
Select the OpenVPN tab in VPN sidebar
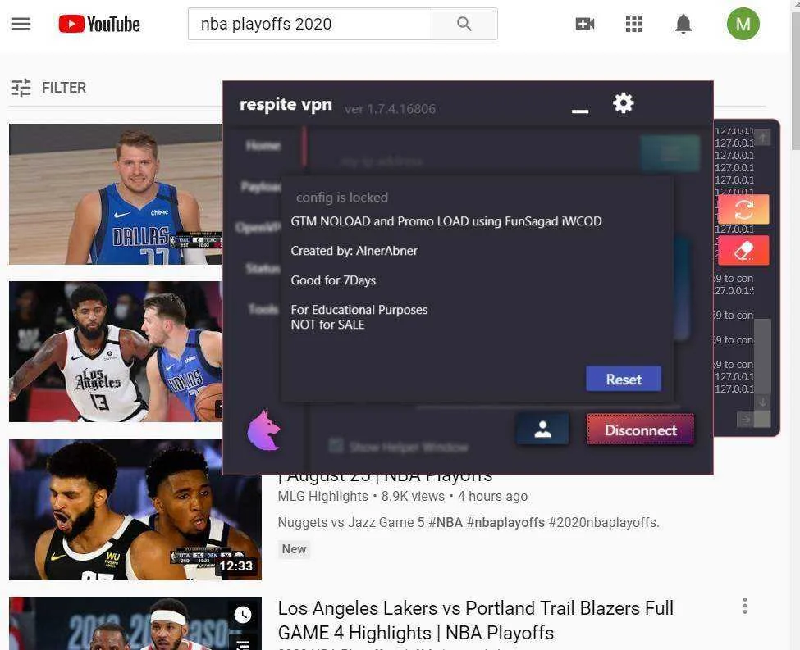[x=258, y=227]
